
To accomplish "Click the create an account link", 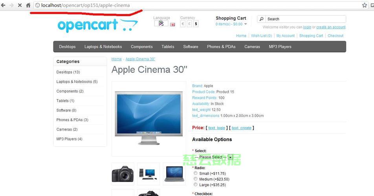I will (x=331, y=27).
